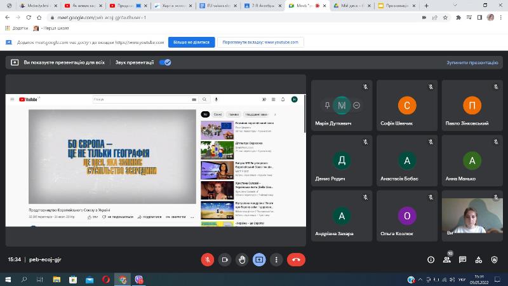Select Sofia Shevchyk's participant tile
The image size is (508, 286).
coord(406,106)
